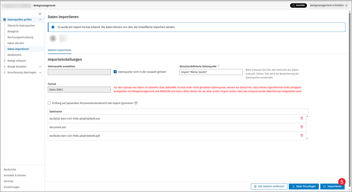Select 'Daten abrufen' in sidebar
The height and width of the screenshot is (192, 352).
pyautogui.click(x=16, y=43)
